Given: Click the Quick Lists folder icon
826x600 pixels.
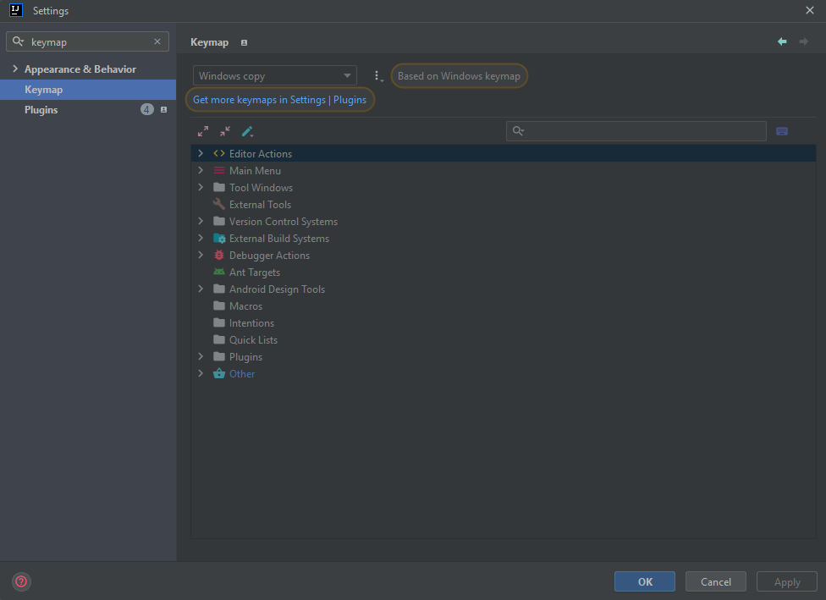Looking at the screenshot, I should [219, 339].
